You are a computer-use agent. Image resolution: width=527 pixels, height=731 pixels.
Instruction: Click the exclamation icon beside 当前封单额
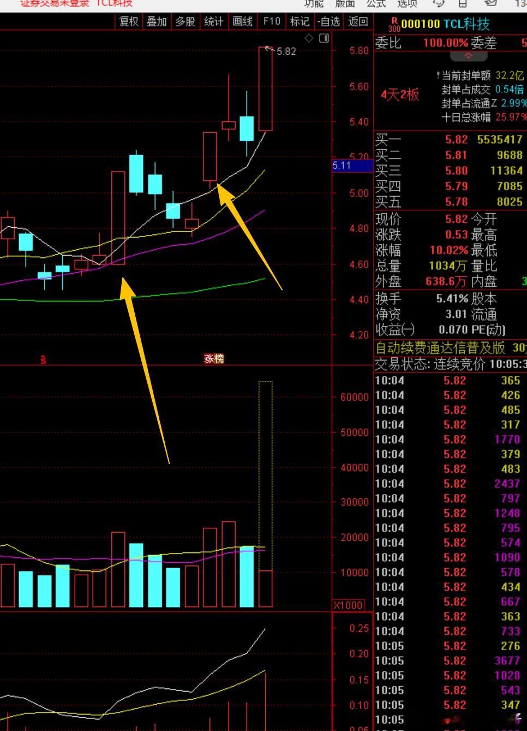tap(438, 75)
